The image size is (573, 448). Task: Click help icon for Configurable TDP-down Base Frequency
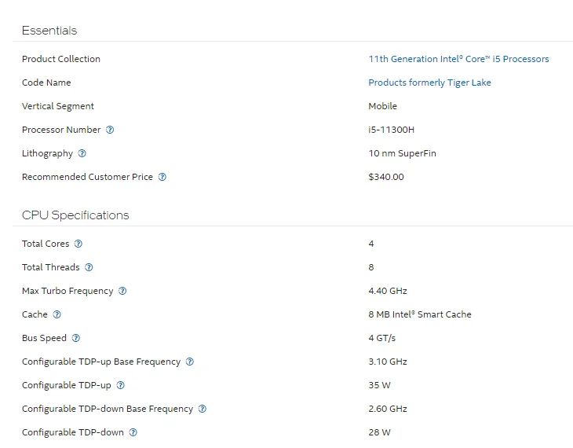point(203,409)
